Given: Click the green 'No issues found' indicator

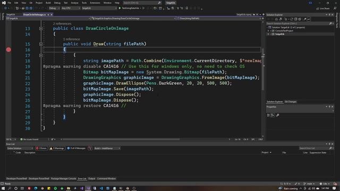Looking at the screenshot, I should (29, 139).
